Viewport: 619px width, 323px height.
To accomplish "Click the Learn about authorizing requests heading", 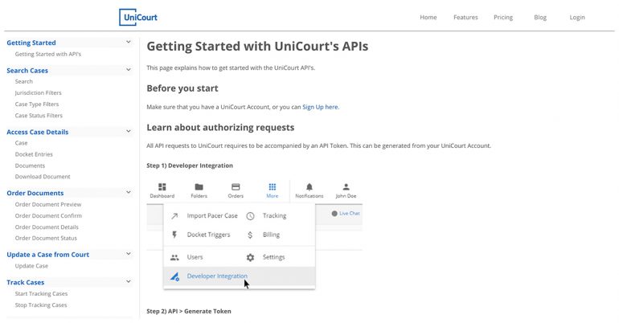I will click(220, 128).
